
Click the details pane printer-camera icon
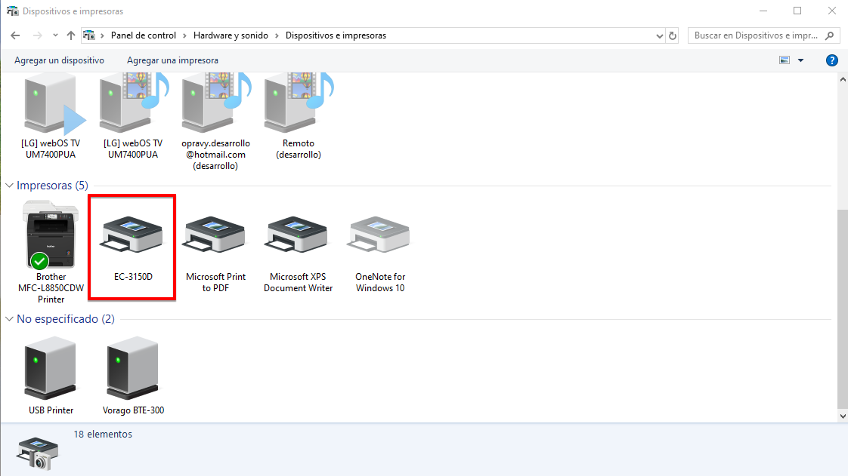tap(37, 454)
